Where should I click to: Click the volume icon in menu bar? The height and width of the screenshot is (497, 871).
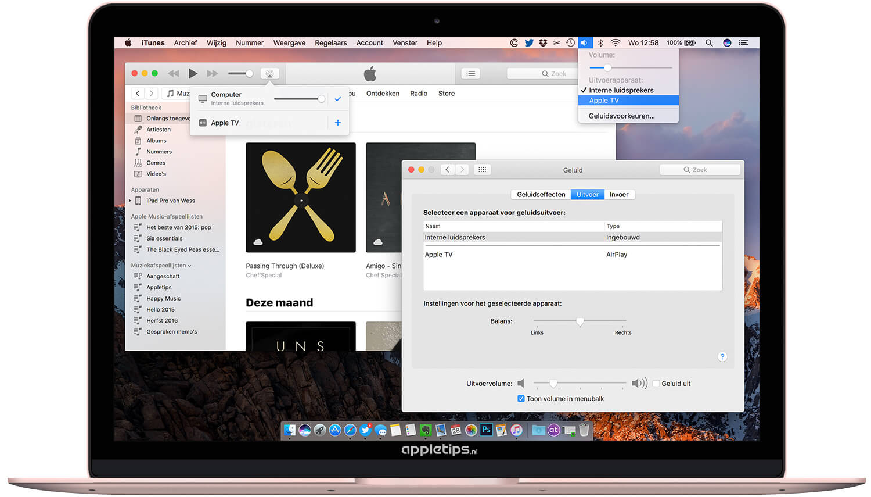pos(585,42)
